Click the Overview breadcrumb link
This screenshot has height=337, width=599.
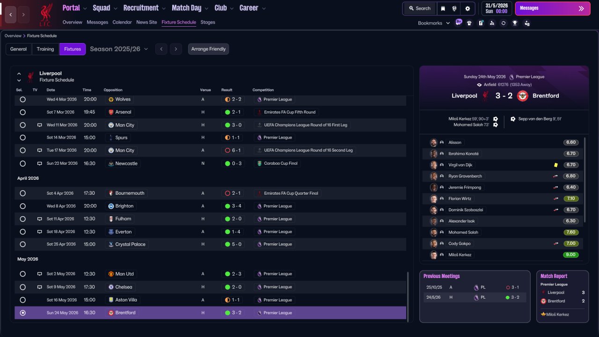coord(13,36)
